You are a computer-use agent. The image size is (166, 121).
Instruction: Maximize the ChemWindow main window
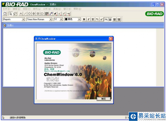pos(158,4)
